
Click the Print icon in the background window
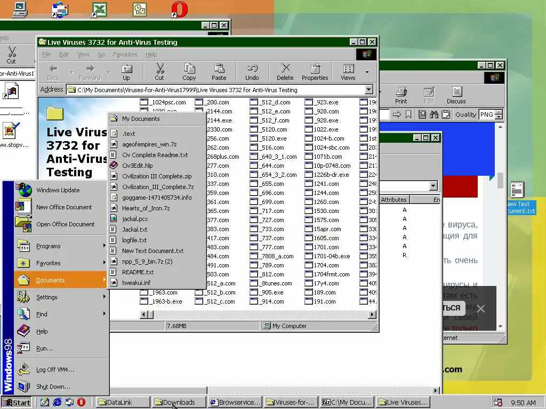[x=401, y=95]
